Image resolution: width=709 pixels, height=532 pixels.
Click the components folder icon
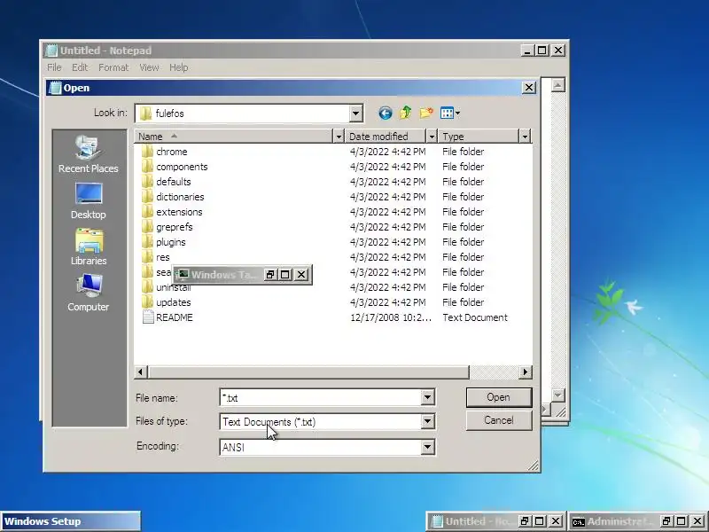(147, 167)
